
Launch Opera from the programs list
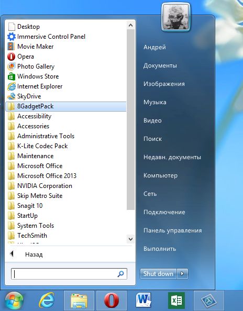tap(11, 57)
